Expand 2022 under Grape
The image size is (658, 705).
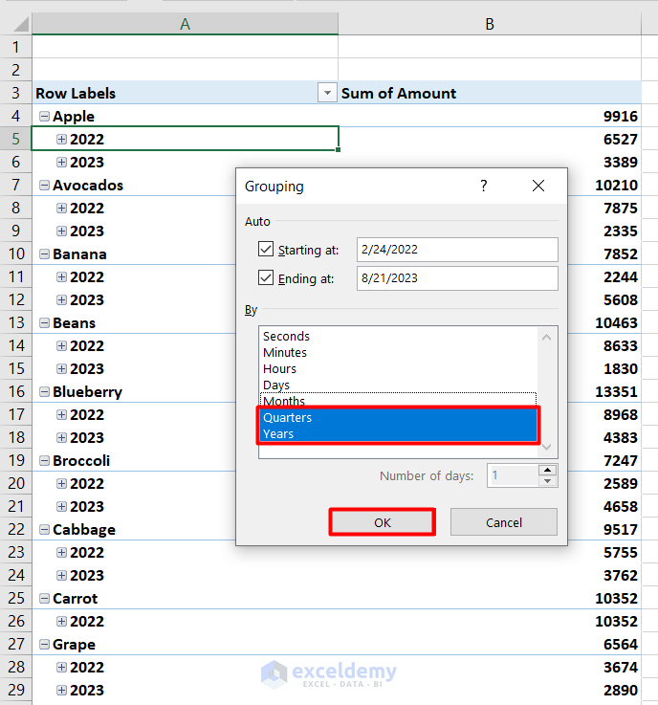coord(61,668)
